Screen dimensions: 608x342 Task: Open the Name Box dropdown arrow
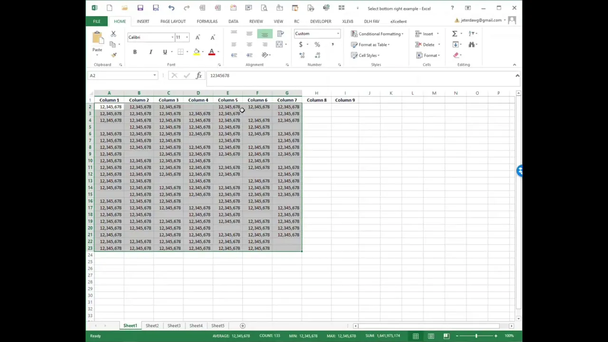pos(154,76)
